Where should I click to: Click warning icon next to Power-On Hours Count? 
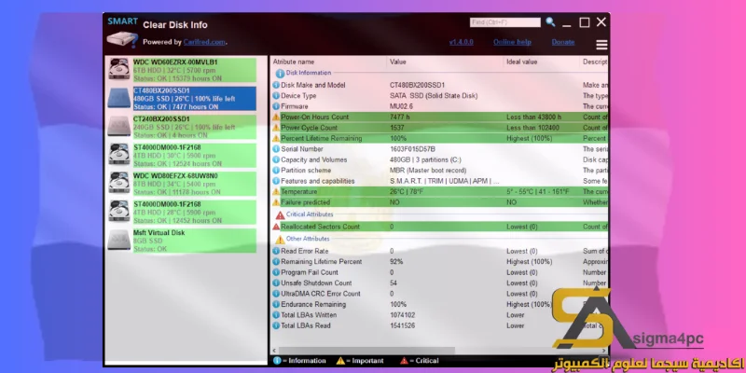pyautogui.click(x=276, y=117)
